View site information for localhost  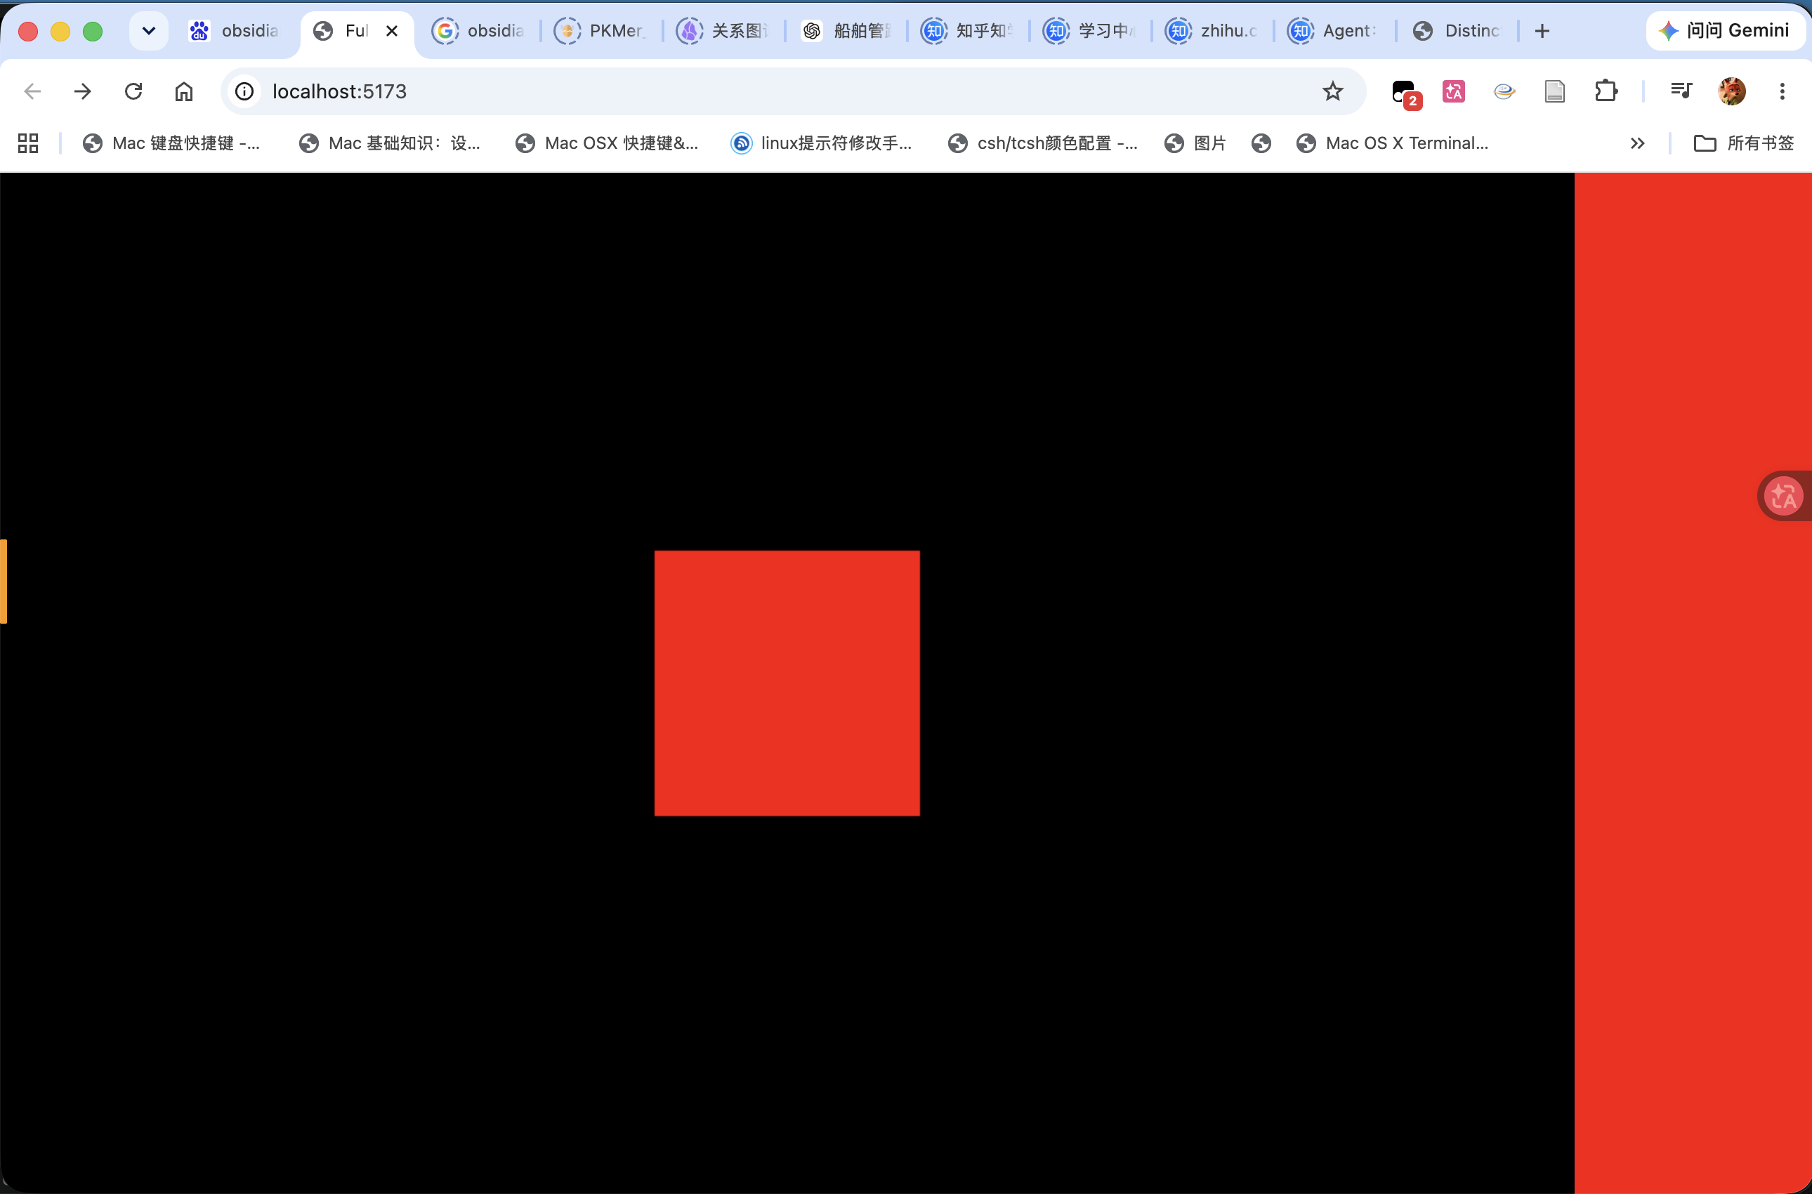244,91
